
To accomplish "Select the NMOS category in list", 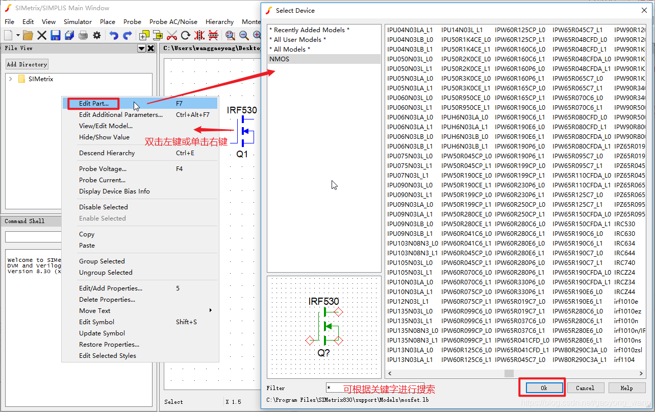I will (x=324, y=59).
